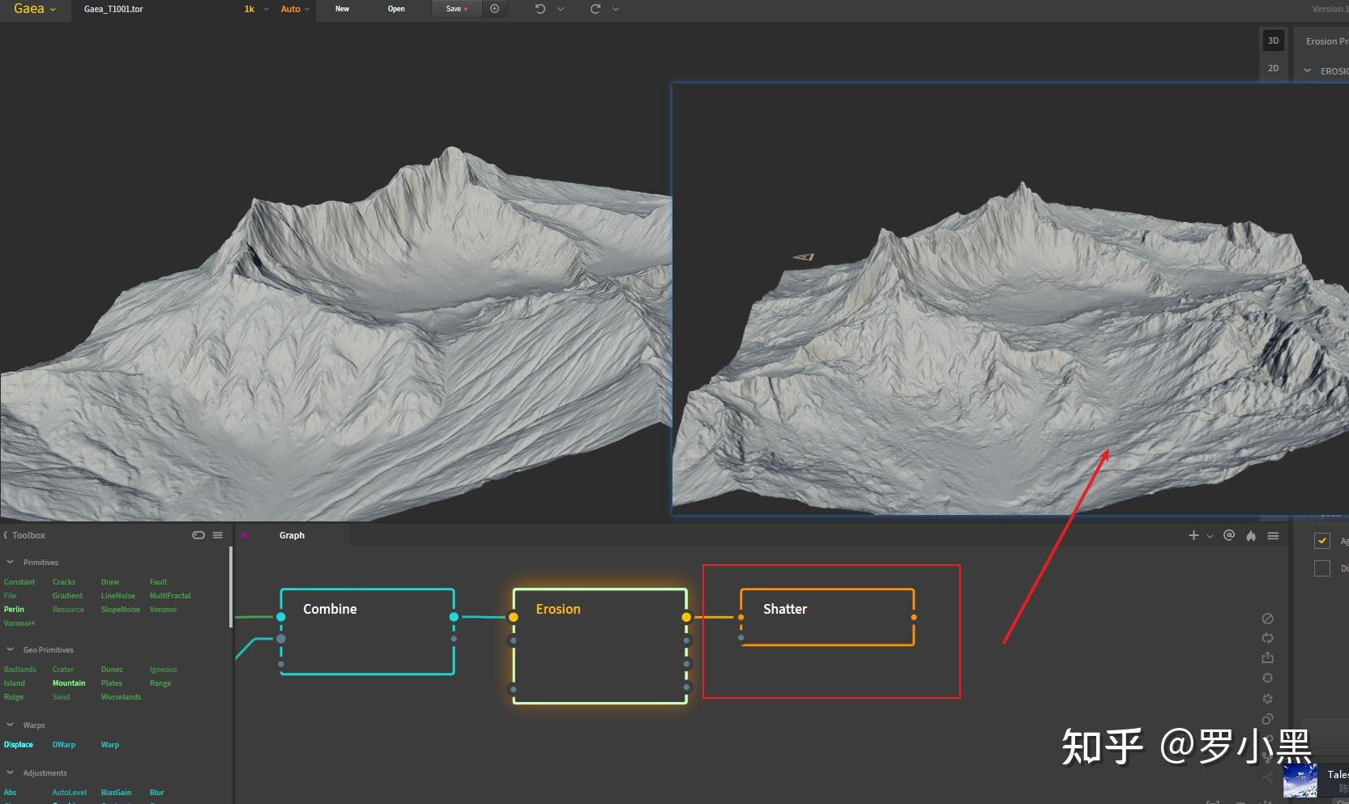Click the Open button
This screenshot has height=804, width=1349.
pos(396,9)
